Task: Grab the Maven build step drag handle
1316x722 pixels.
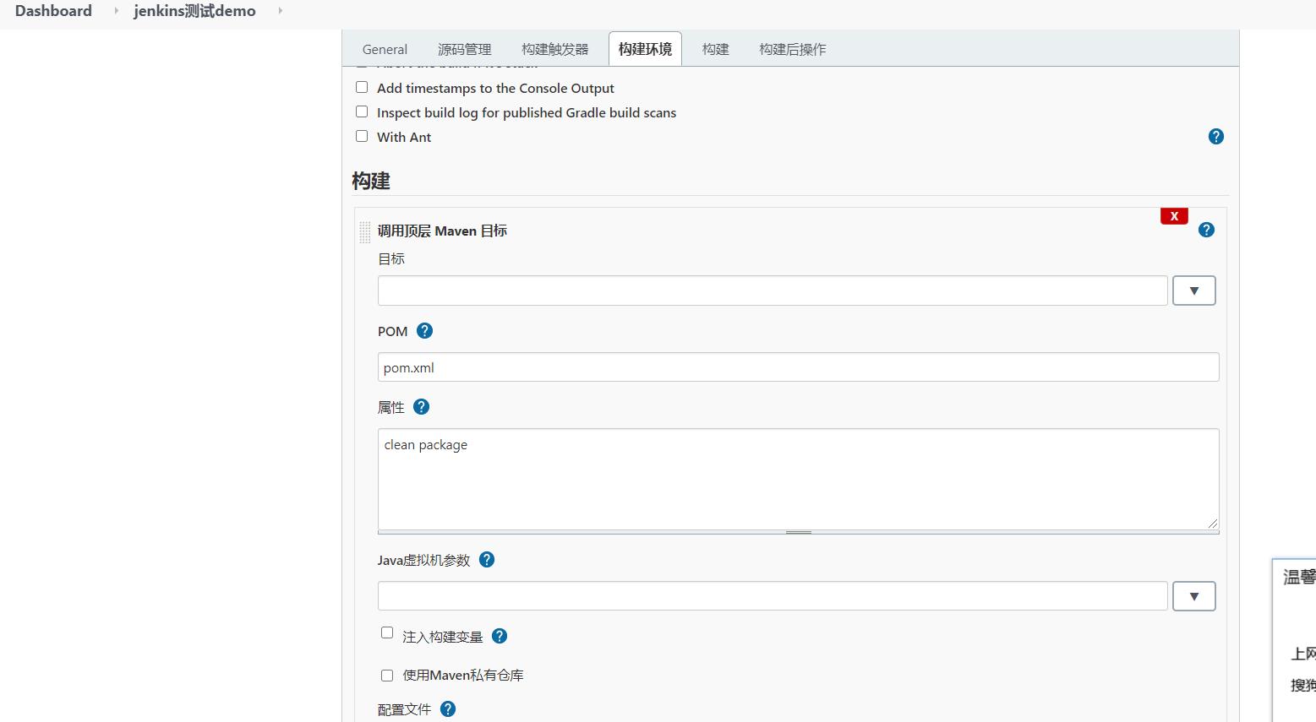Action: click(x=365, y=231)
